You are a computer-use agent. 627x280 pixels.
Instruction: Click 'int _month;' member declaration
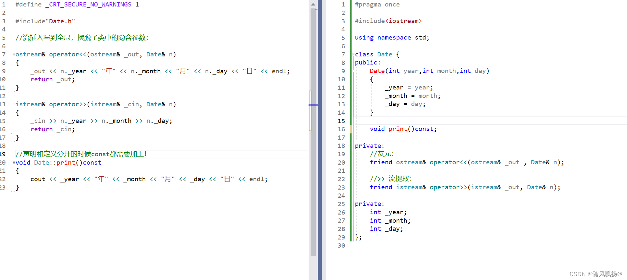(x=390, y=221)
